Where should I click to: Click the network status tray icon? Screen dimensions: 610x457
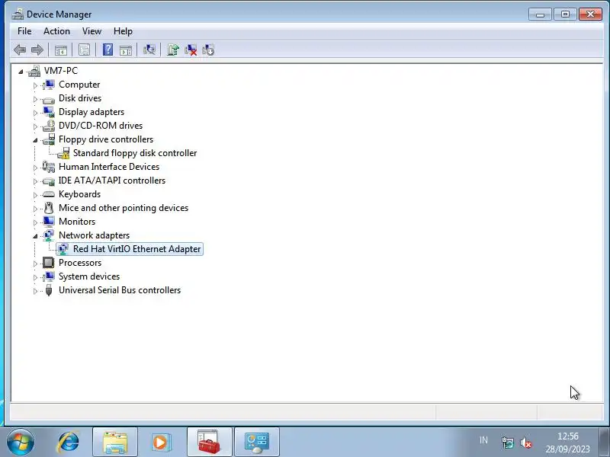(x=507, y=443)
